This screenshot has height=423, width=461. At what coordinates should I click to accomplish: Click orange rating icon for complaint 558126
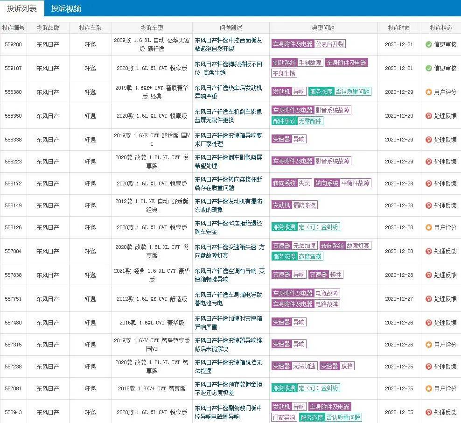click(428, 227)
